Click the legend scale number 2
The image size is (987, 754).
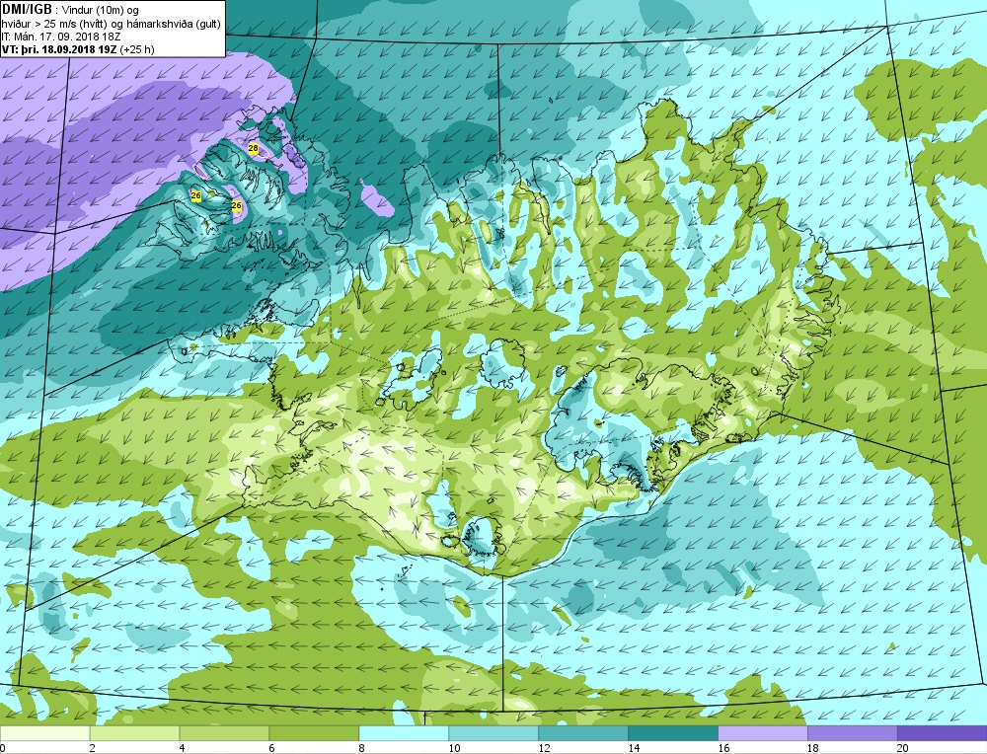tap(93, 748)
